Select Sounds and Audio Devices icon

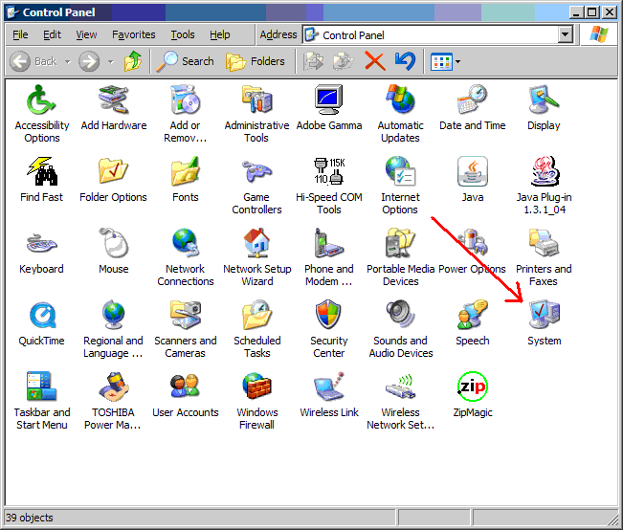pyautogui.click(x=400, y=315)
